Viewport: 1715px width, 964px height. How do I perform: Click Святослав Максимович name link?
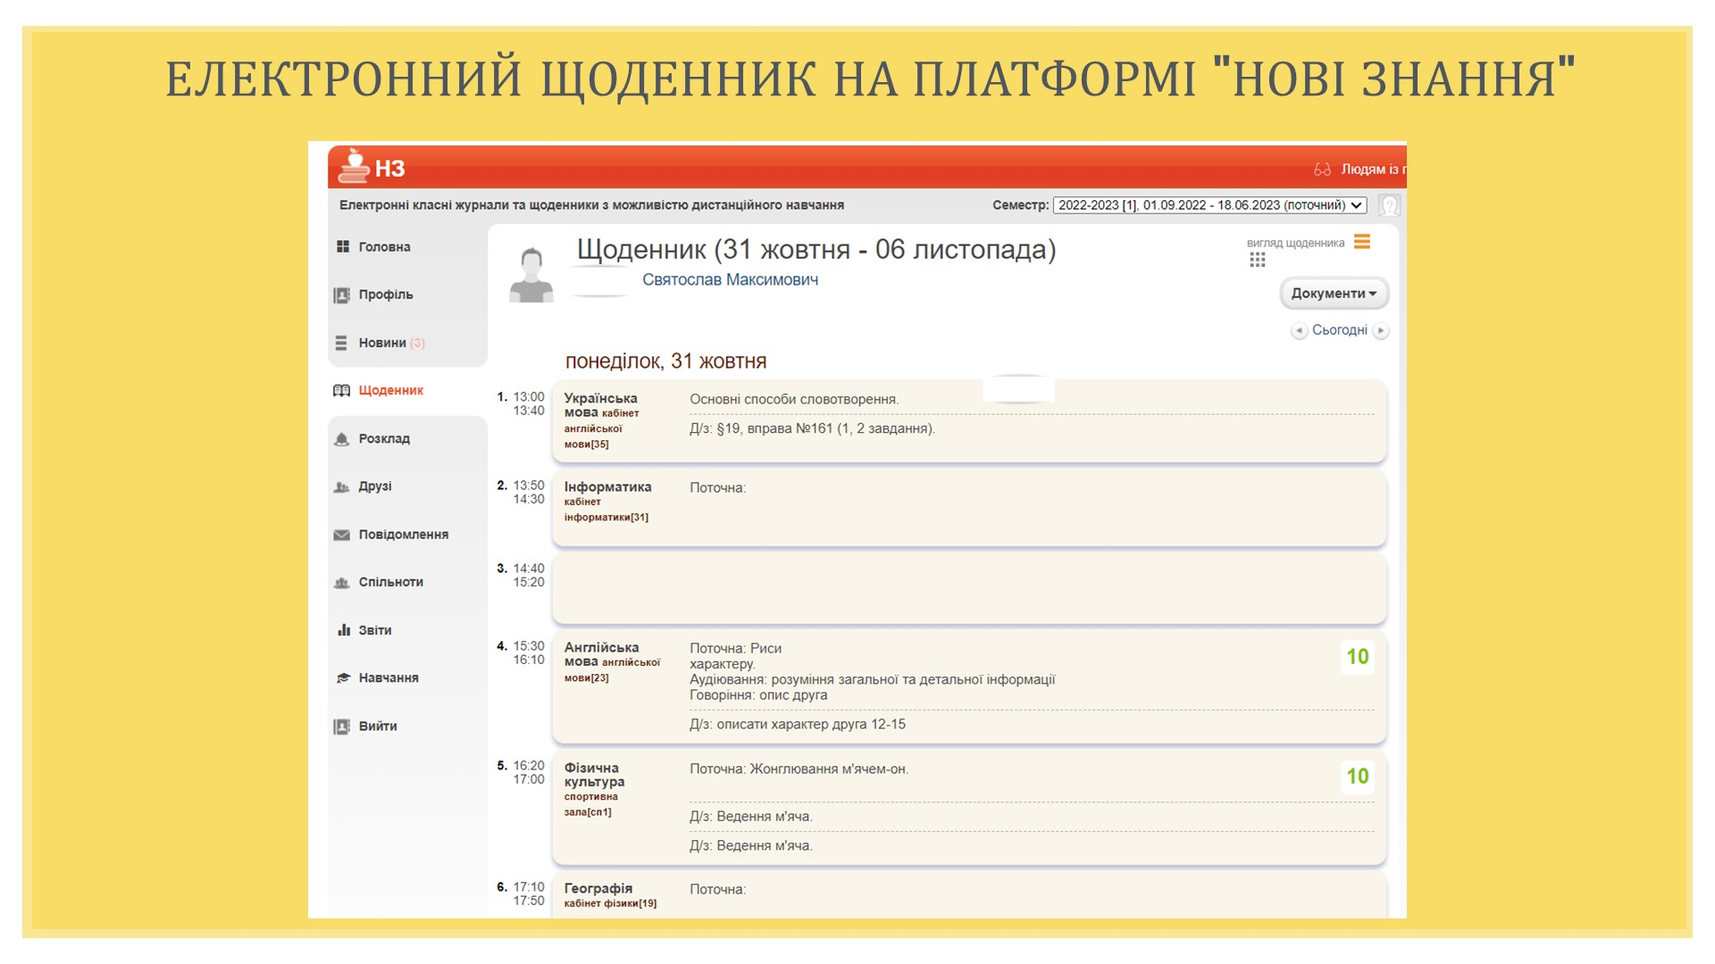[730, 280]
